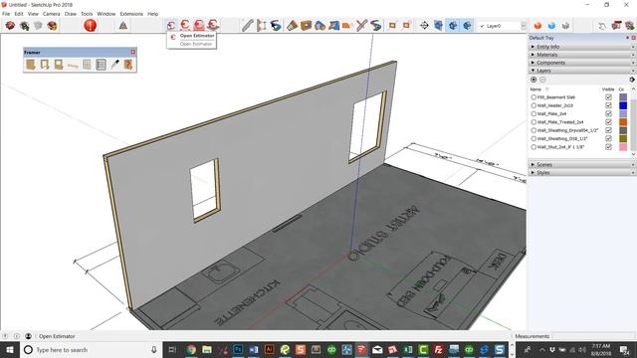Open the Extensions menu
The image size is (637, 358).
coord(131,14)
